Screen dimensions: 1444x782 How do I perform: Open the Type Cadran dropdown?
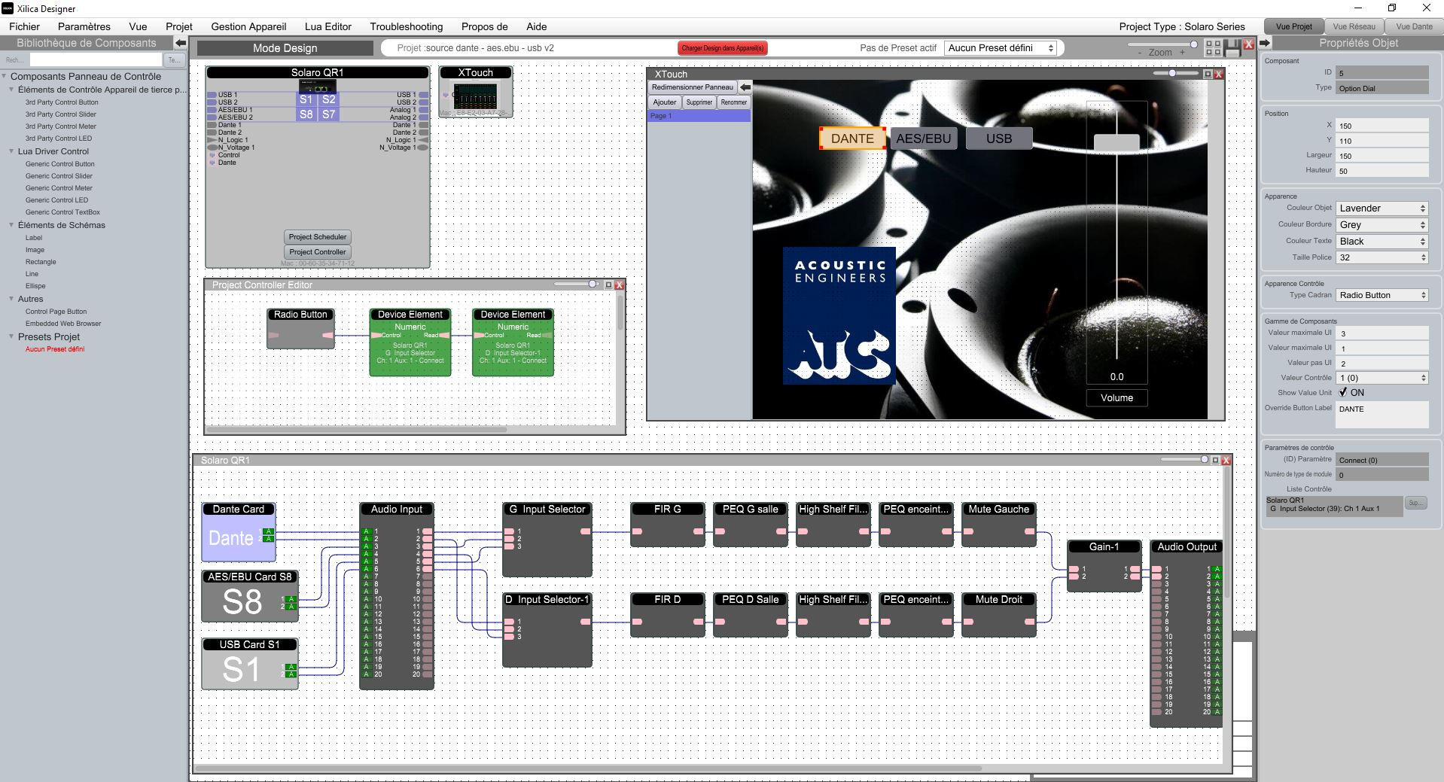pyautogui.click(x=1382, y=295)
